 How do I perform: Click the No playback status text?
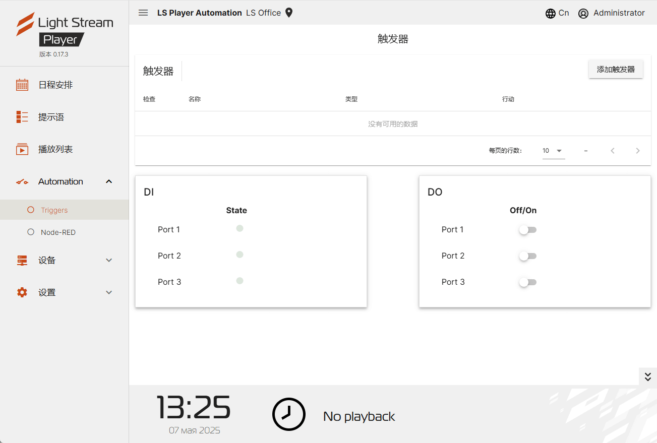(359, 416)
